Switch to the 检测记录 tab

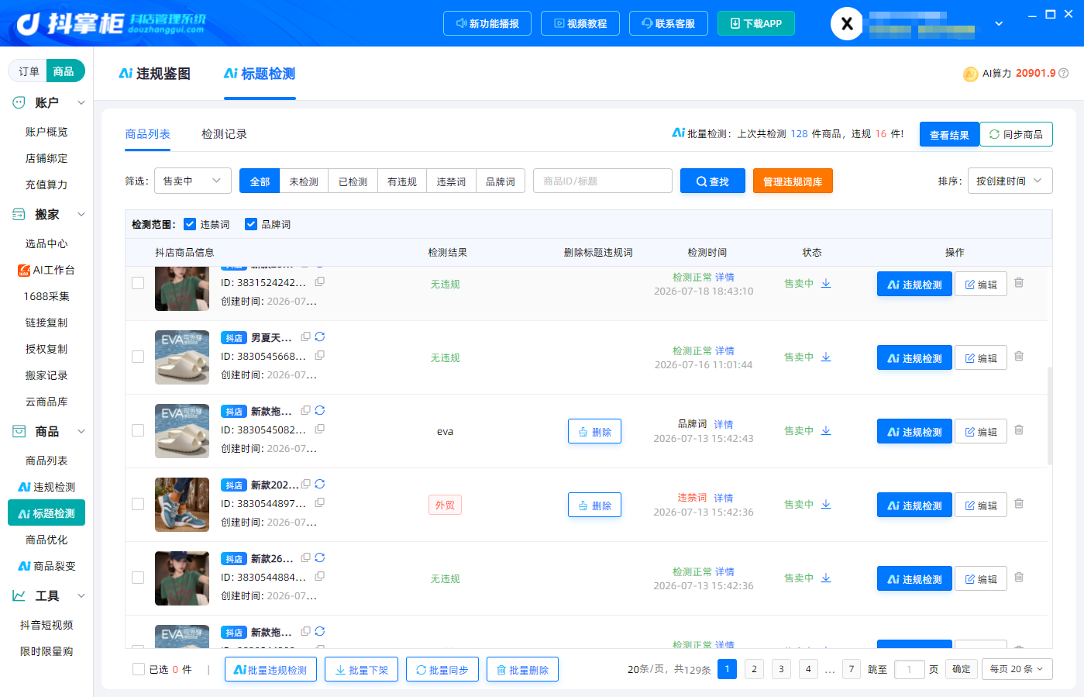224,134
